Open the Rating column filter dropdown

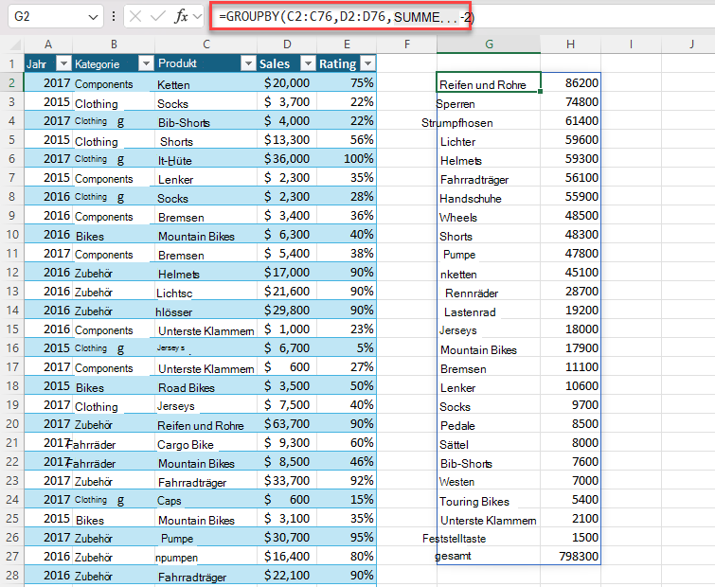coord(368,63)
